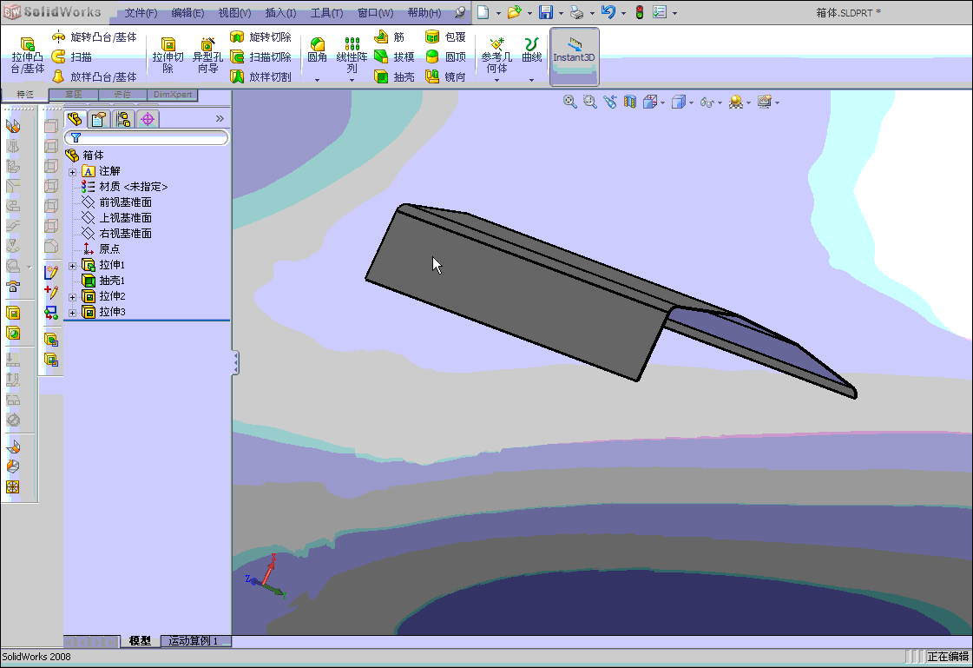Open Curves dropdown arrow
Screen dimensions: 973x668
click(x=532, y=80)
